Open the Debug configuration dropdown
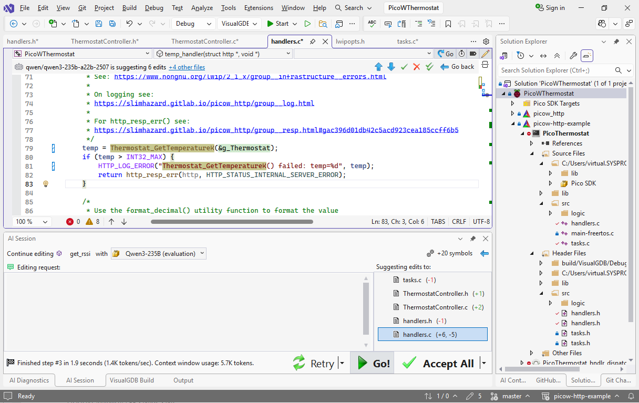This screenshot has width=639, height=403. [192, 24]
